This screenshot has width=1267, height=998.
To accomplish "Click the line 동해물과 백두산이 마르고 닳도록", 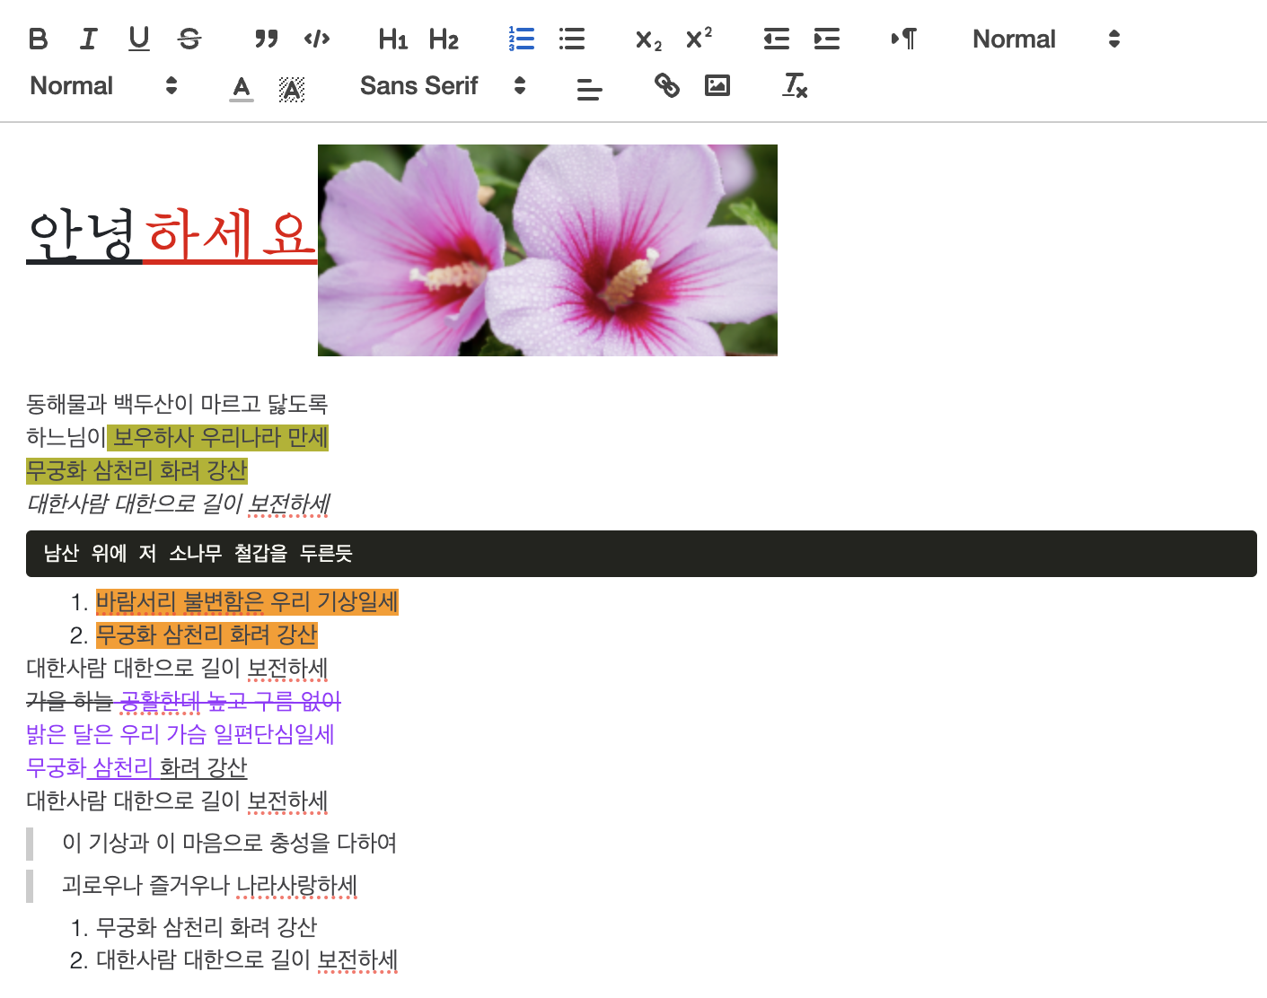I will coord(177,404).
